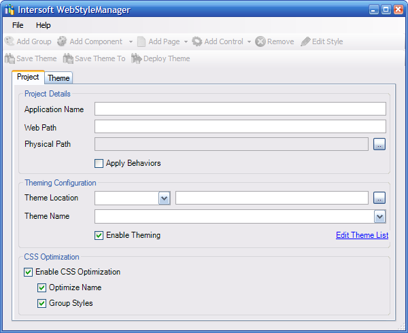Switch to the Theme tab
This screenshot has width=408, height=333.
point(58,78)
